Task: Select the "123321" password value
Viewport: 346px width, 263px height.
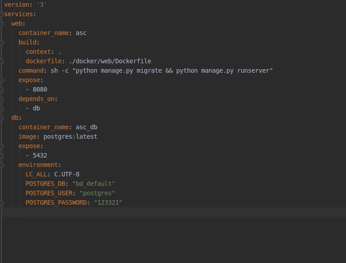Action: (108, 203)
